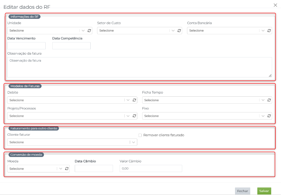Grab the Observação text area resize handle
281x195 pixels.
click(270, 76)
